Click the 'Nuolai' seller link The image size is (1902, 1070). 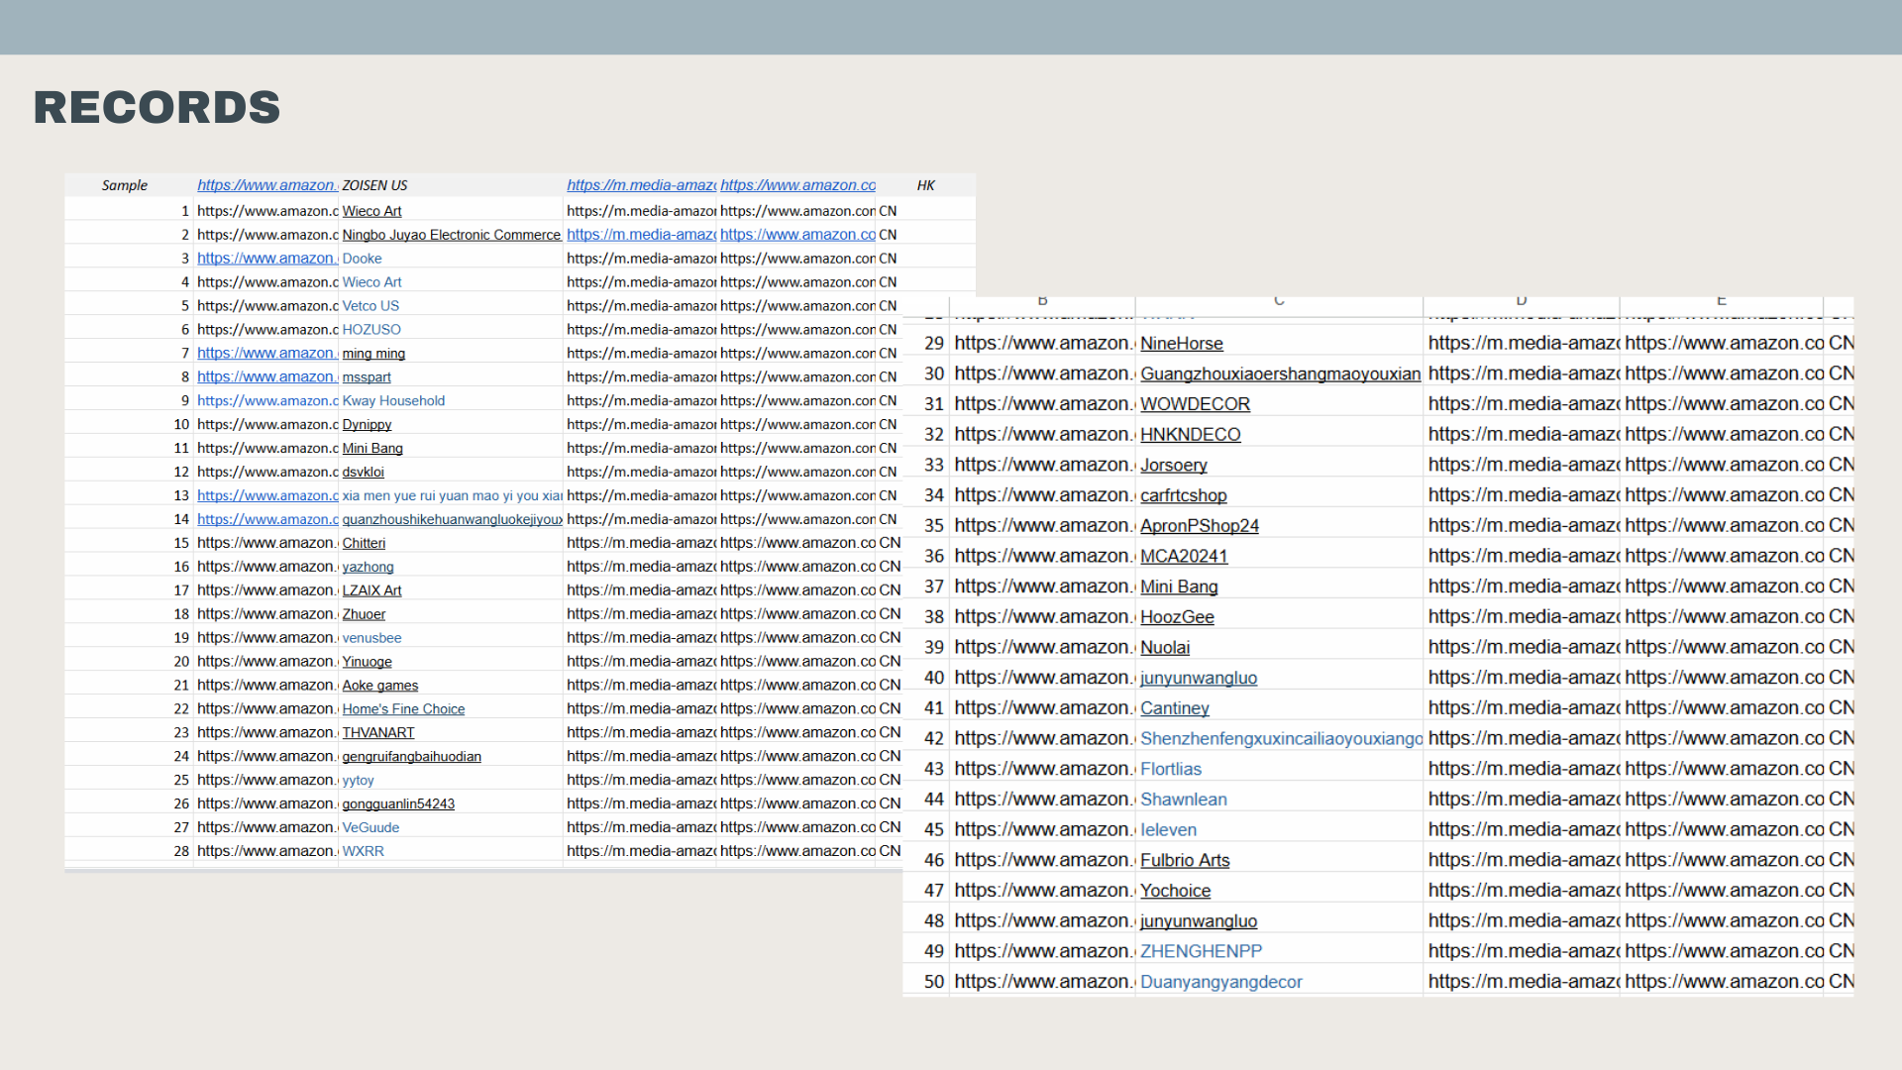pyautogui.click(x=1165, y=648)
